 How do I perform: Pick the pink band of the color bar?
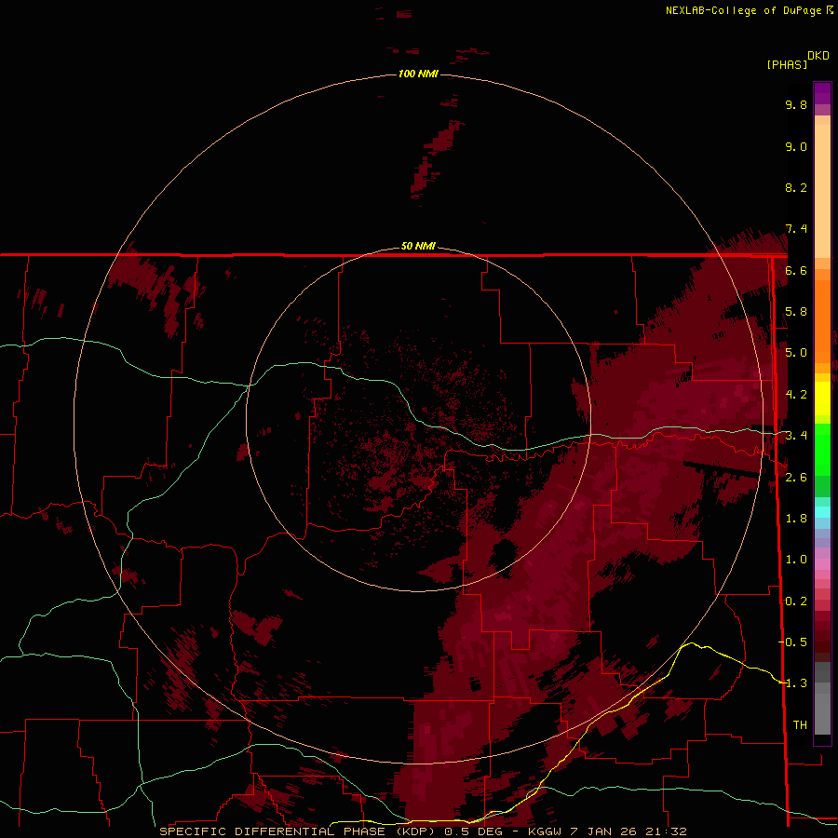pos(822,564)
